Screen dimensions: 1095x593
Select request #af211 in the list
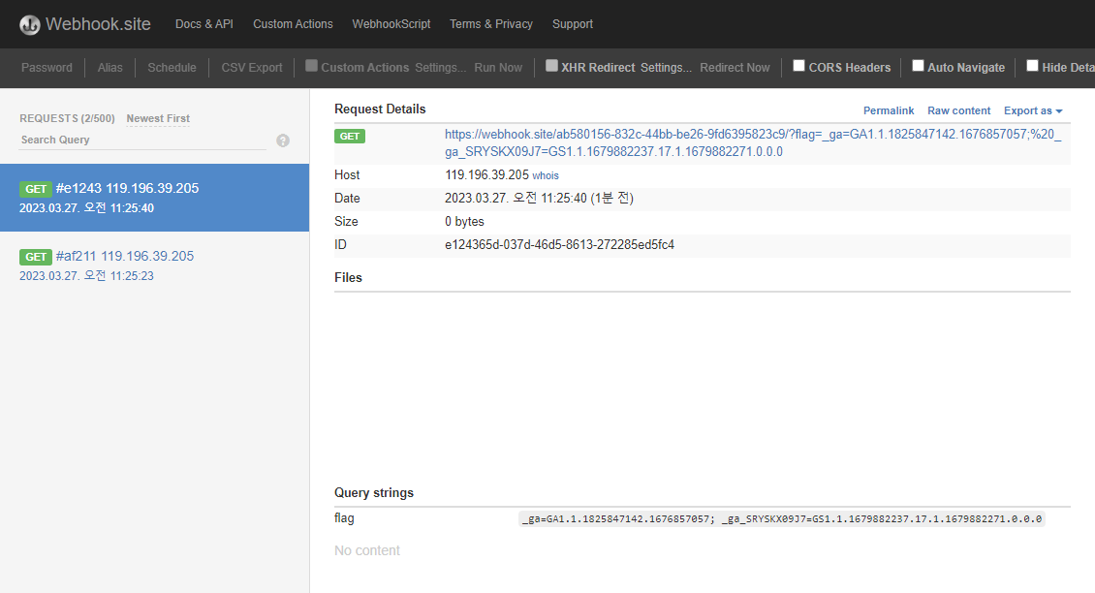154,265
